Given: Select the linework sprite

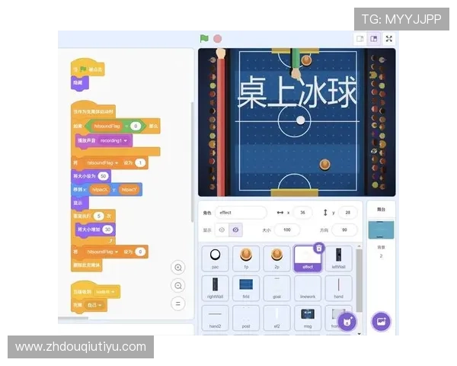Looking at the screenshot, I should coord(308,288).
